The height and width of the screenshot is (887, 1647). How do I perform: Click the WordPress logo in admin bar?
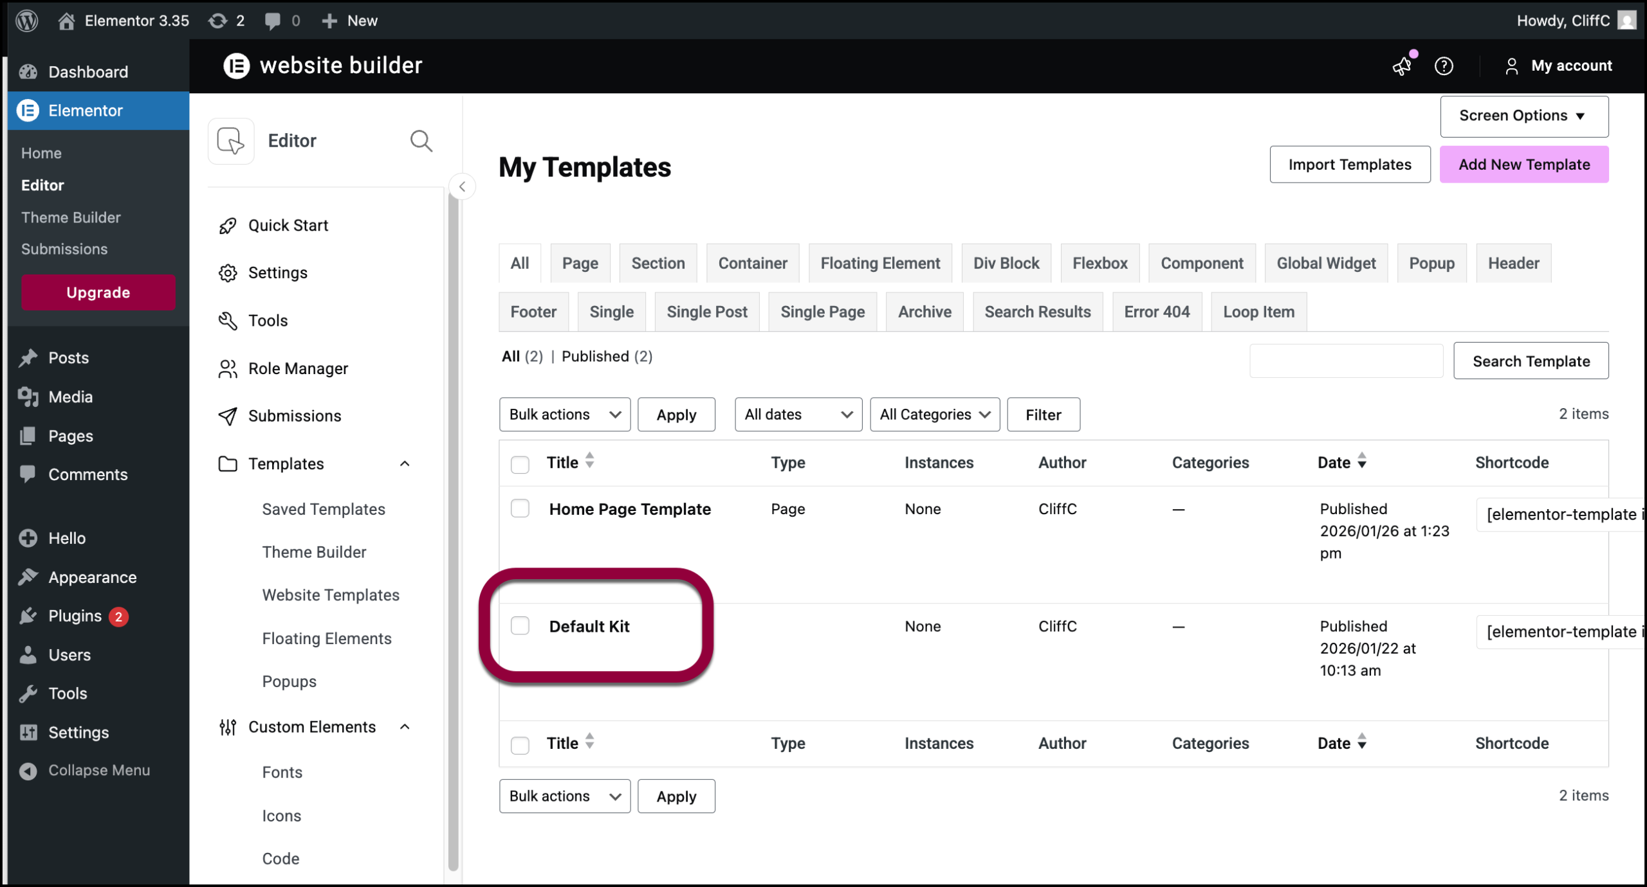click(26, 21)
